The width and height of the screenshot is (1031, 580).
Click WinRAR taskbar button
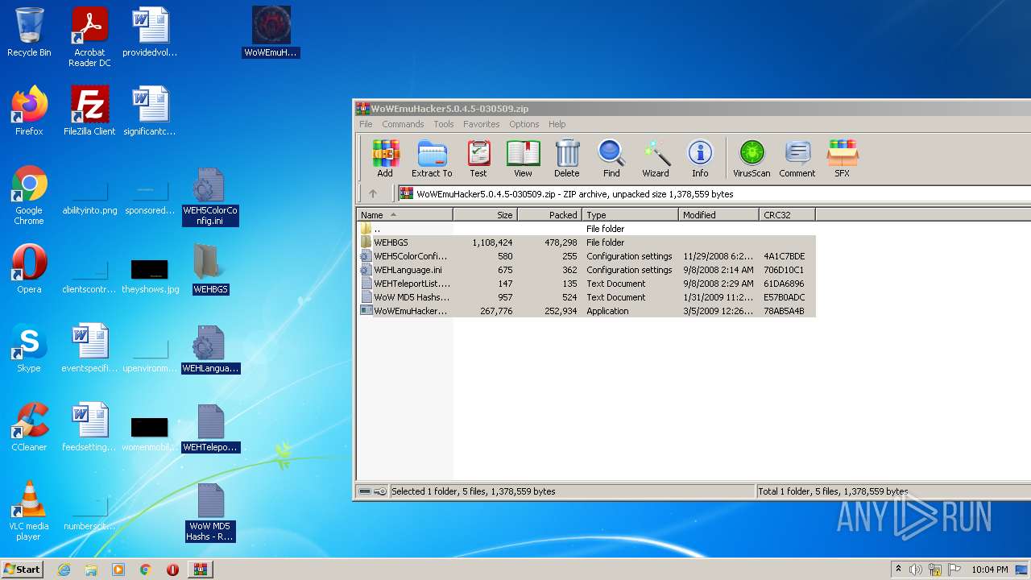point(200,570)
